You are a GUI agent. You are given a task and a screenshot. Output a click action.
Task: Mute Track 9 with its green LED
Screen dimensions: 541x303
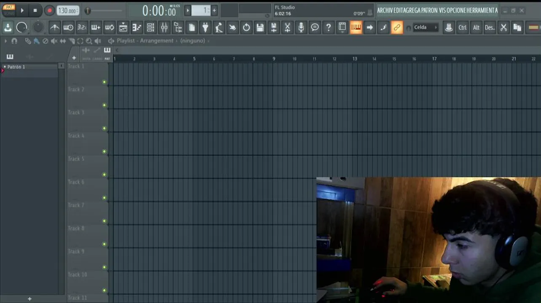coord(104,267)
